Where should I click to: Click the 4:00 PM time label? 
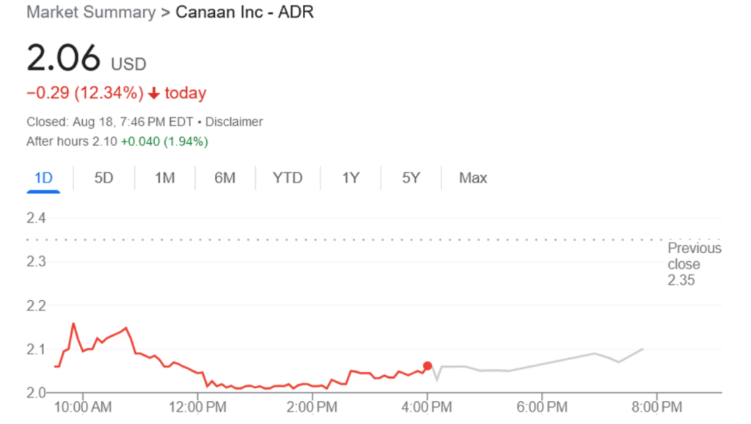pyautogui.click(x=427, y=406)
